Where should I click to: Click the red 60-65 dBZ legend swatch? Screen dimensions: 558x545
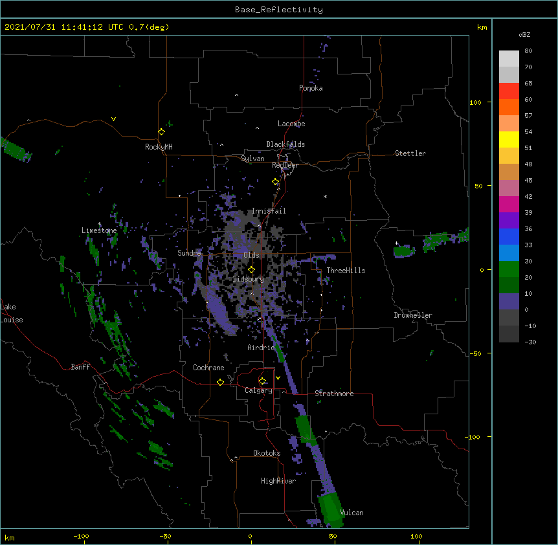[509, 91]
